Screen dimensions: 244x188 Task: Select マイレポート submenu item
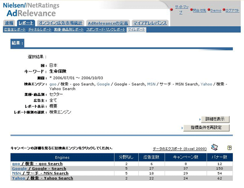[x=137, y=29]
